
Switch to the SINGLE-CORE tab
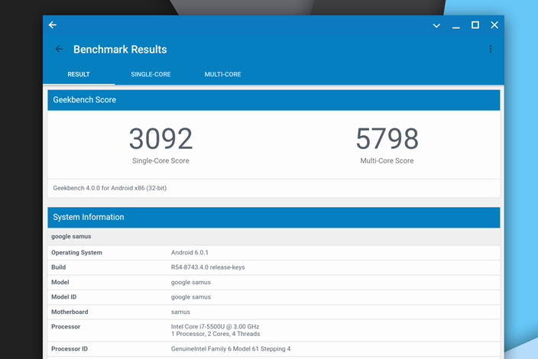point(151,74)
